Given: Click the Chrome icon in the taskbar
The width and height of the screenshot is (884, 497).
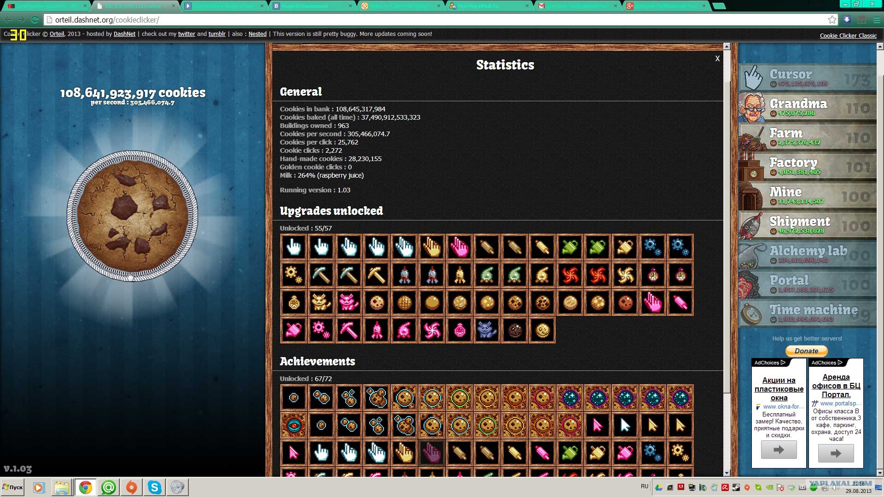Looking at the screenshot, I should (x=85, y=487).
